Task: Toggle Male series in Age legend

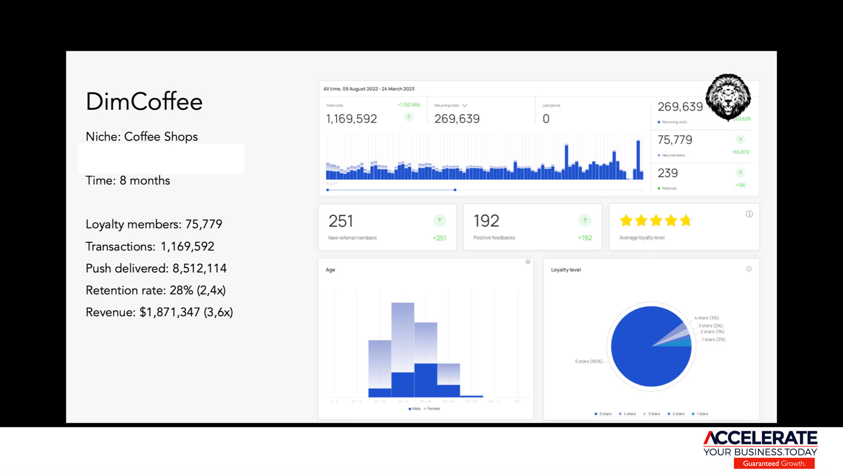Action: point(414,409)
